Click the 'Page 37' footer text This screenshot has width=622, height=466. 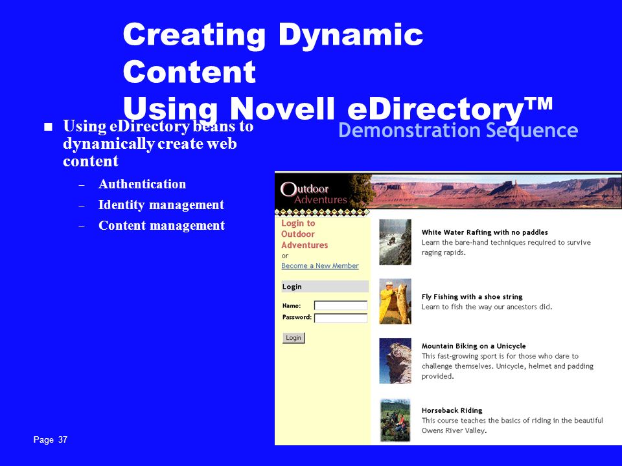pyautogui.click(x=51, y=439)
